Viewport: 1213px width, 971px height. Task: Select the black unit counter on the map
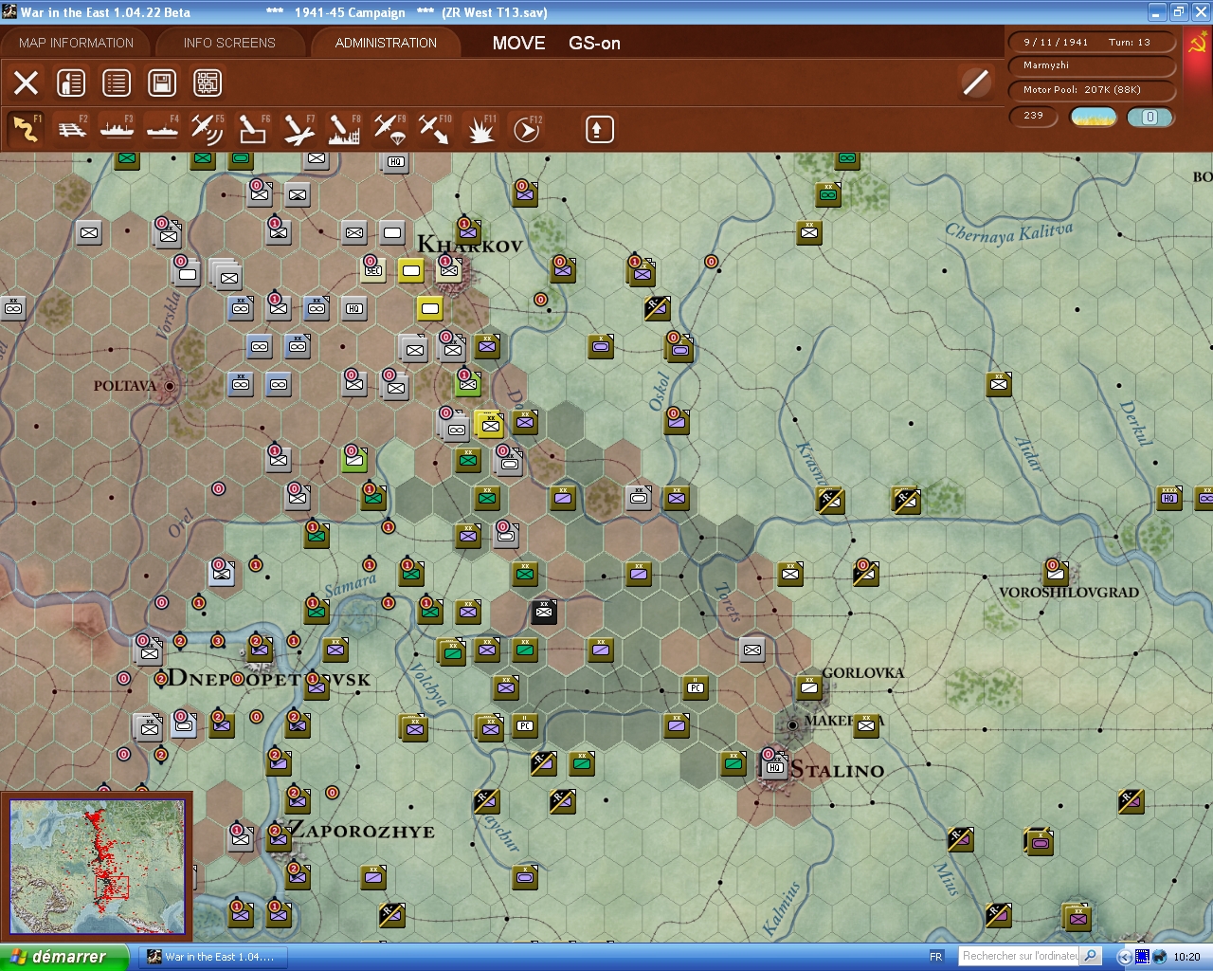pyautogui.click(x=544, y=612)
